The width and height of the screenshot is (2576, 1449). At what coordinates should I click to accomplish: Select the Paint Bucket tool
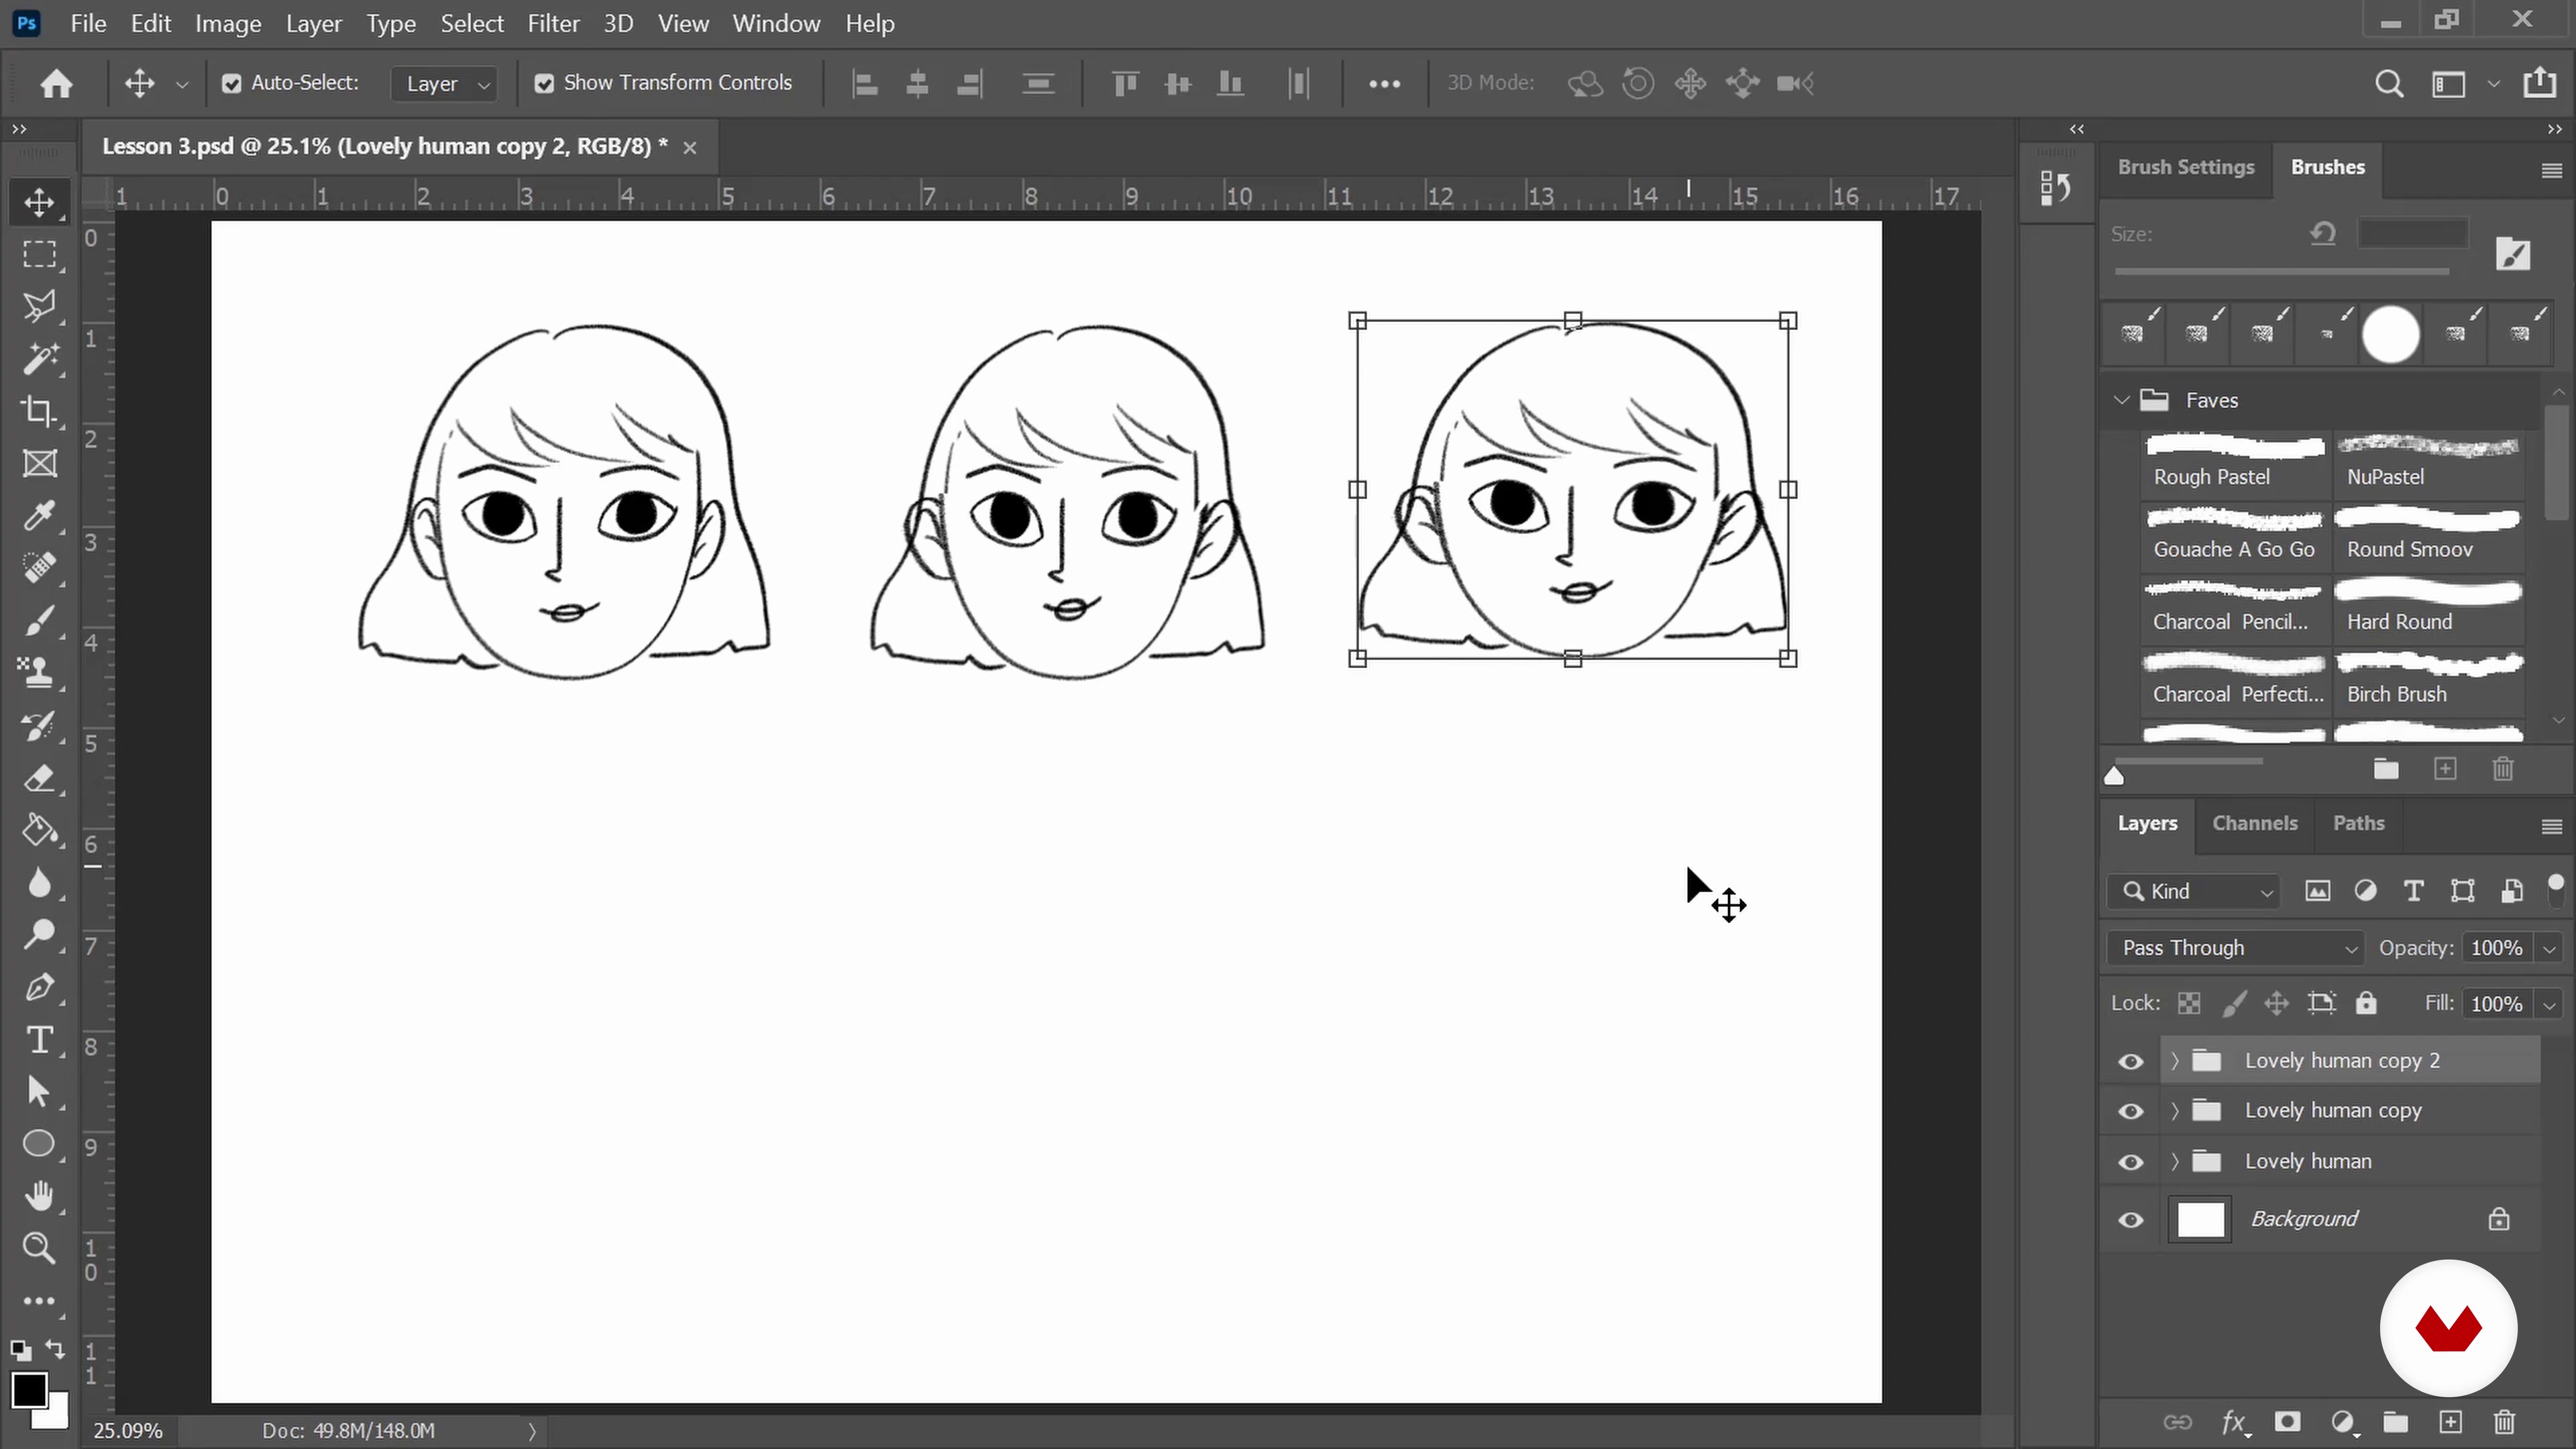tap(40, 830)
